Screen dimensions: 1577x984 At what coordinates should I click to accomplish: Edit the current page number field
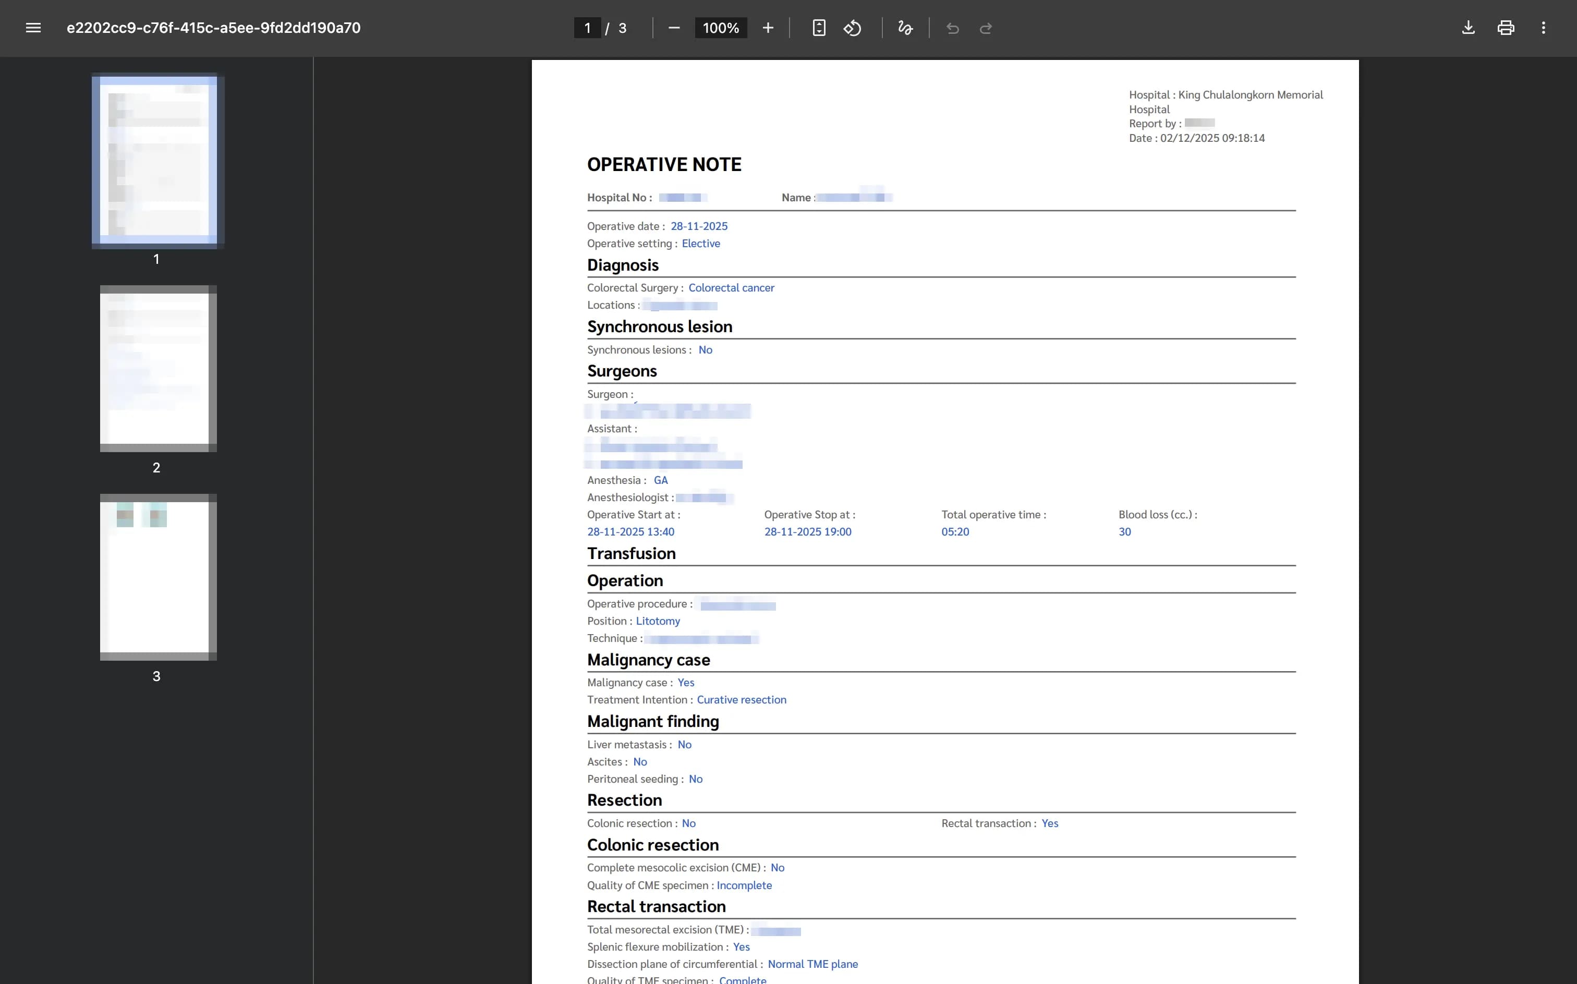587,28
